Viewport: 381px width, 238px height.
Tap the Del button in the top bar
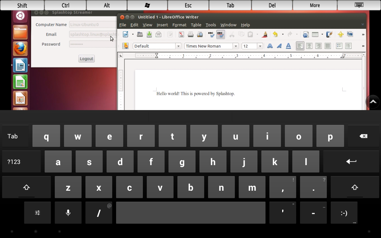(272, 5)
